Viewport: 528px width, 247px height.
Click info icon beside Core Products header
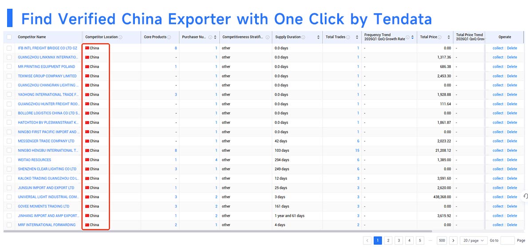click(169, 37)
